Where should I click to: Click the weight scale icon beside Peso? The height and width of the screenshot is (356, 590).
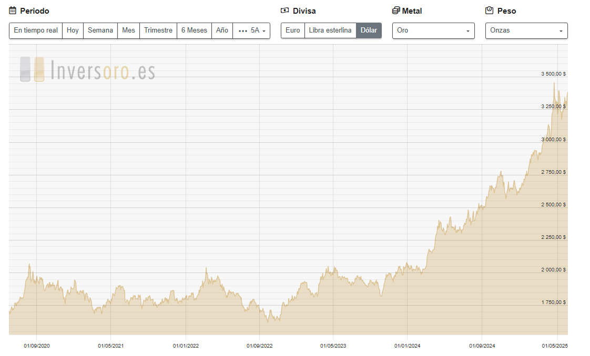coord(489,11)
